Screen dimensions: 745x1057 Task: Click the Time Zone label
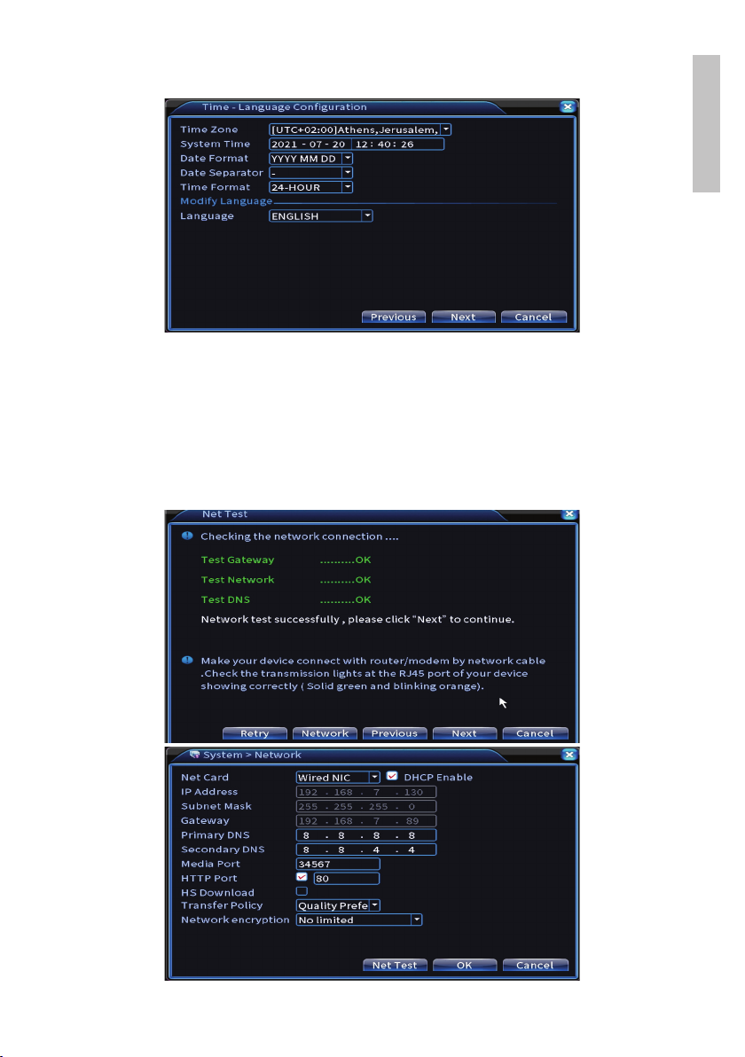point(209,129)
